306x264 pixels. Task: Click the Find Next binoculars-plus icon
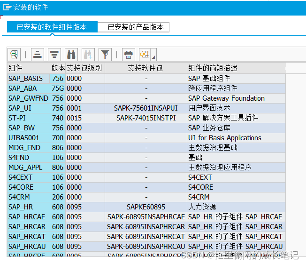(x=88, y=55)
